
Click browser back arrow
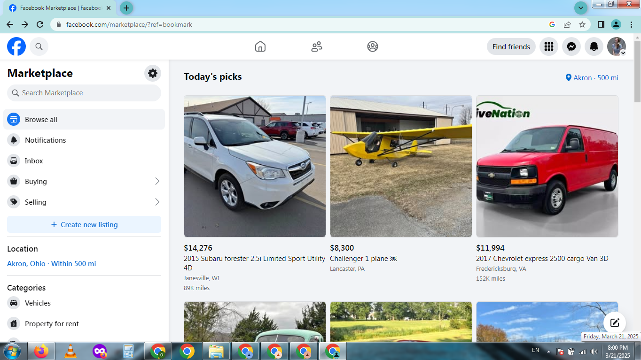(10, 24)
